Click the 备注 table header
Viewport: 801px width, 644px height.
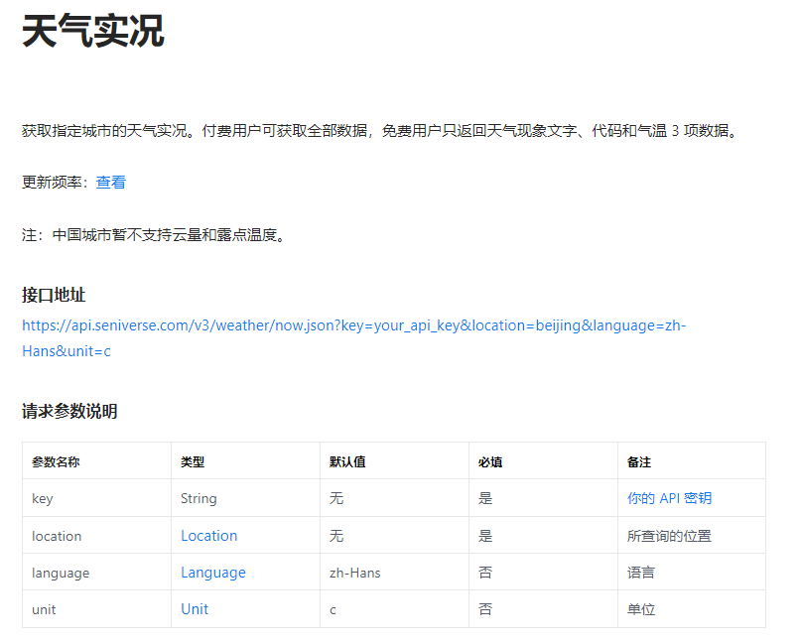pos(642,460)
